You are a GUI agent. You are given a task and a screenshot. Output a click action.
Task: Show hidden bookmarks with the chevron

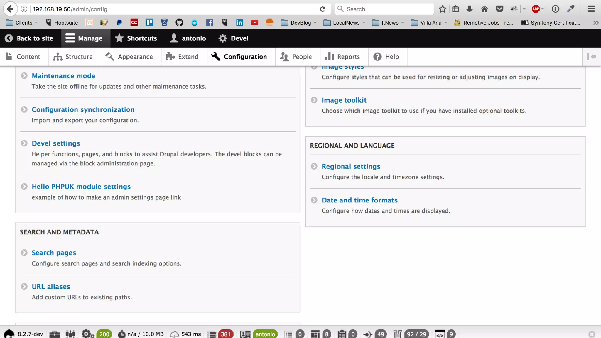pos(596,23)
